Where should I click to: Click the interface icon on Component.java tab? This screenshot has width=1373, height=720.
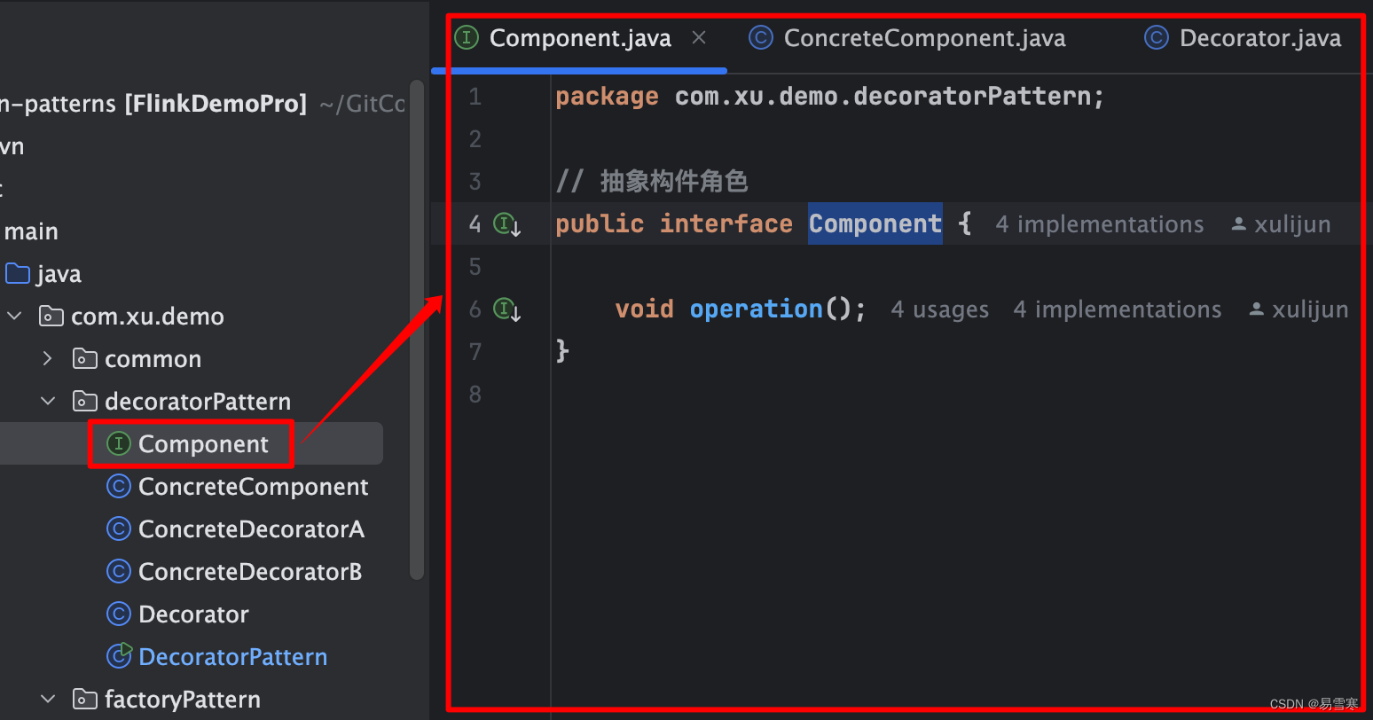tap(465, 37)
